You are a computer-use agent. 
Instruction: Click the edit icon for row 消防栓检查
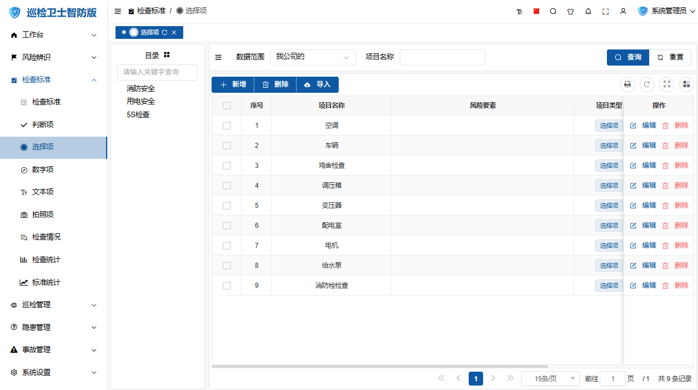pyautogui.click(x=634, y=286)
